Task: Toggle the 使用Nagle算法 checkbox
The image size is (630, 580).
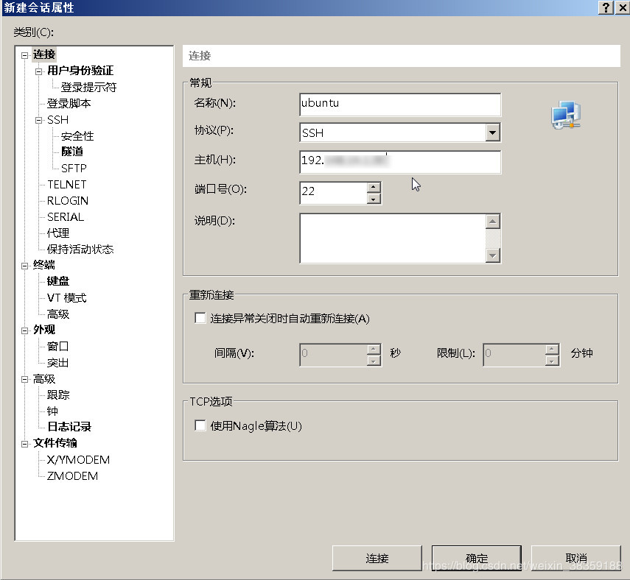Action: click(200, 425)
